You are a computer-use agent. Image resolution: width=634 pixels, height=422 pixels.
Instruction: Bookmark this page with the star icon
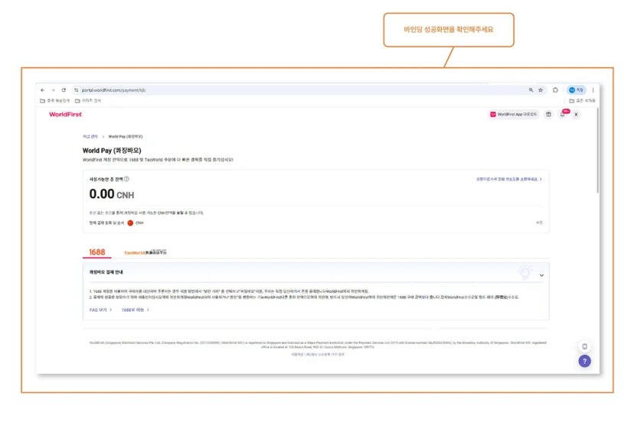pyautogui.click(x=541, y=90)
